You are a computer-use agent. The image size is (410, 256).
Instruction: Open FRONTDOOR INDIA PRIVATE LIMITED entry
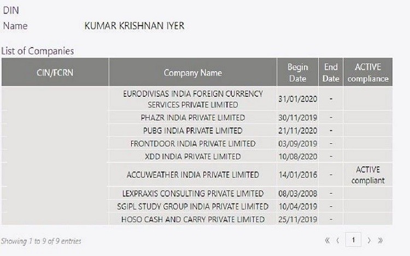coord(193,144)
